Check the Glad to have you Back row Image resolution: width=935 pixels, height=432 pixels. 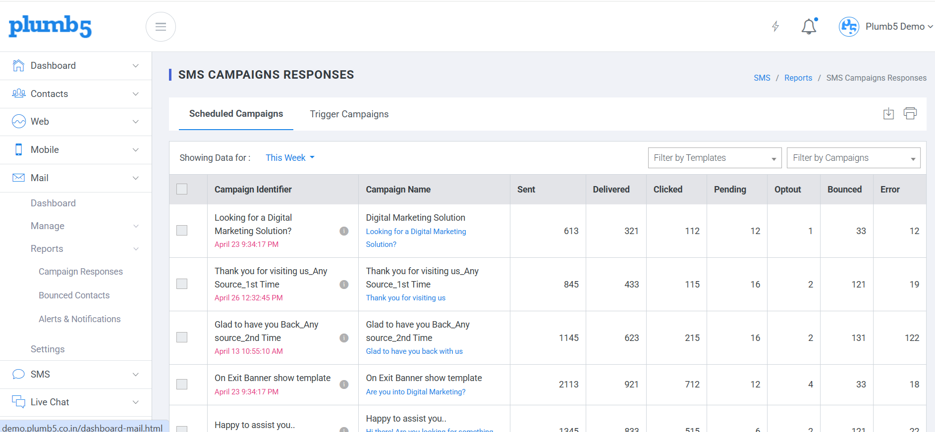pos(182,337)
